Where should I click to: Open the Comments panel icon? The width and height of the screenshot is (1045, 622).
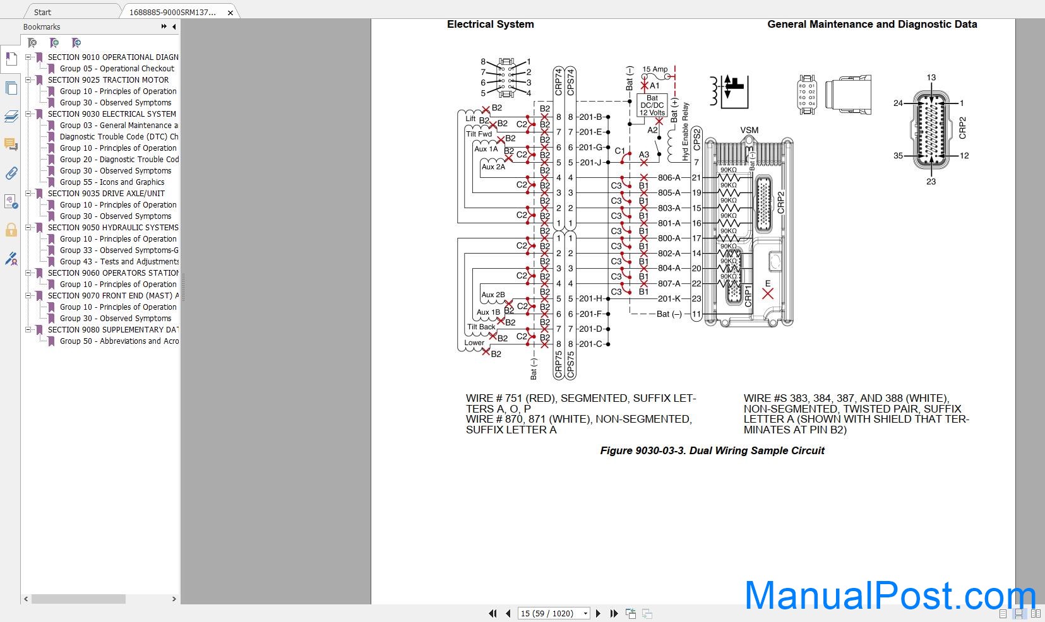click(11, 145)
